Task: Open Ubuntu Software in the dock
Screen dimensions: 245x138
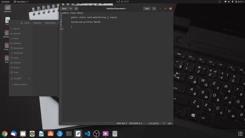Action: click(x=51, y=134)
